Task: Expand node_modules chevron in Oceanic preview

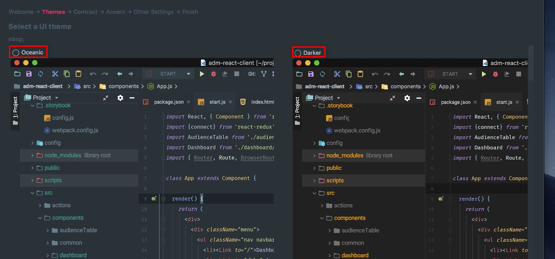Action: pyautogui.click(x=33, y=156)
